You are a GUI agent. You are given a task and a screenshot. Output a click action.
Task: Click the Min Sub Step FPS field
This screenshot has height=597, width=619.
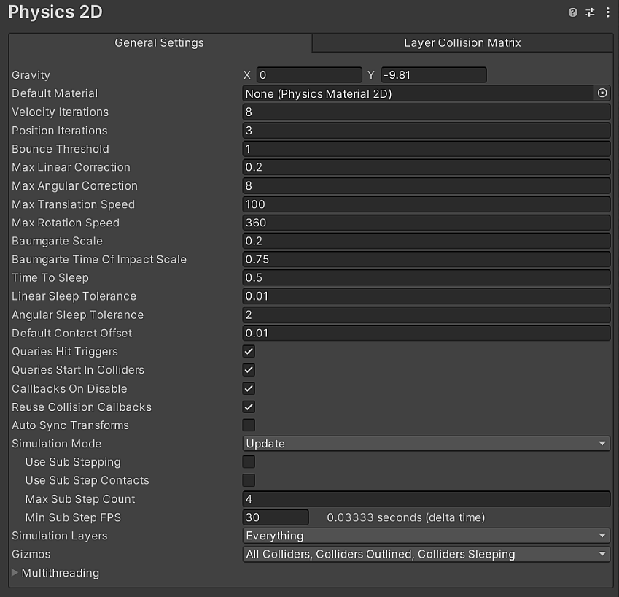pyautogui.click(x=276, y=517)
